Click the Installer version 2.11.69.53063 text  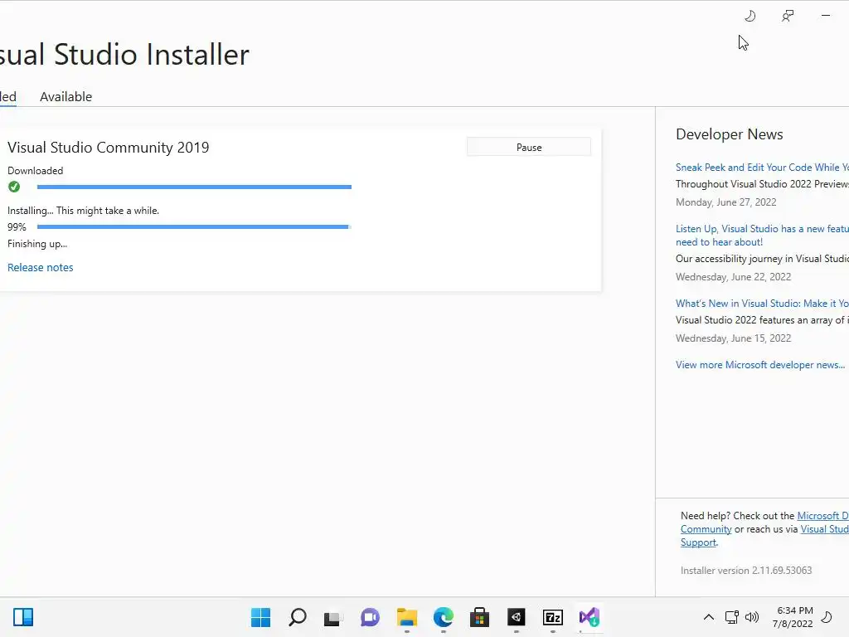746,571
